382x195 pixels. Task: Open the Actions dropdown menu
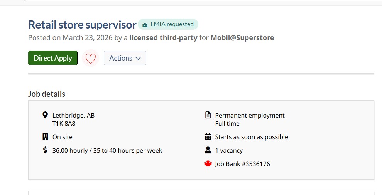(x=125, y=58)
